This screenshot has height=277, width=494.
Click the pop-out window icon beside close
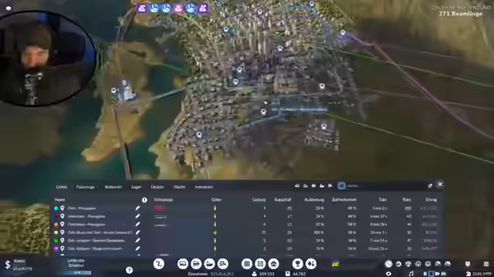point(430,185)
